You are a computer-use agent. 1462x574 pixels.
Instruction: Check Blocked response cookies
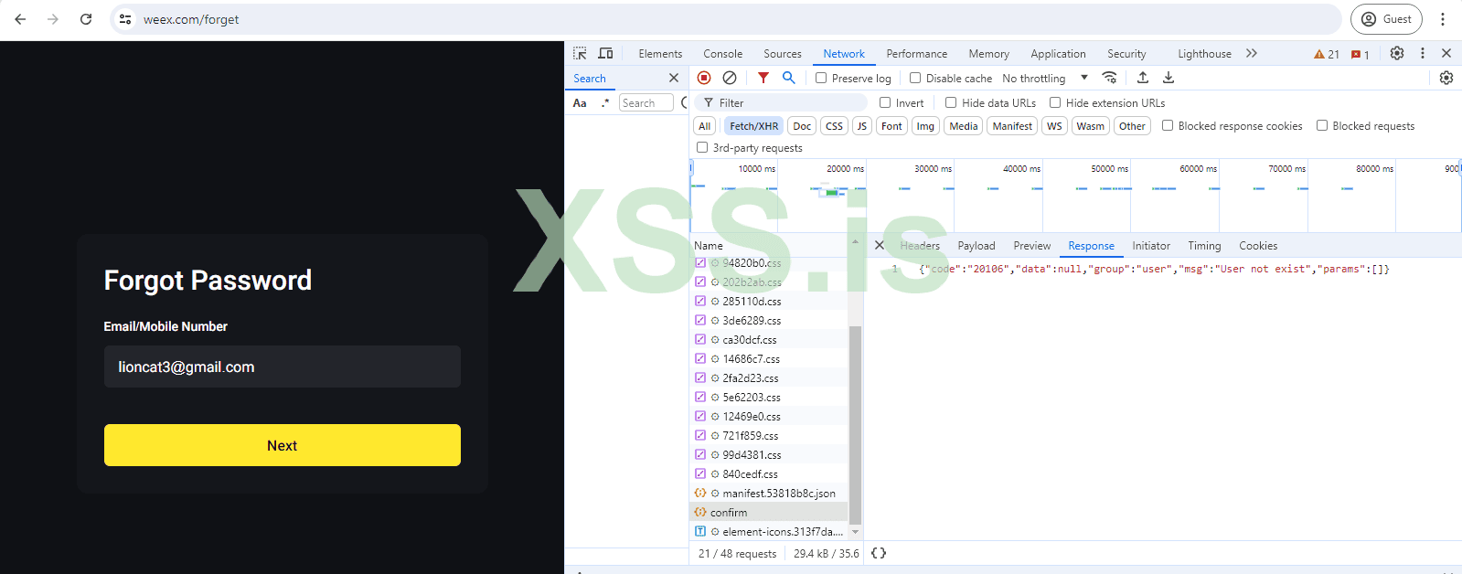pos(1168,125)
